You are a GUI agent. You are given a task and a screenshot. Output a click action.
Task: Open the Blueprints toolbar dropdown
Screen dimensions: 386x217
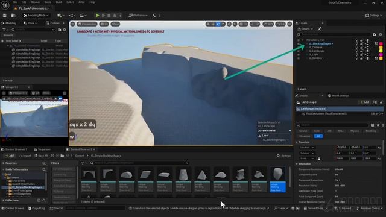(72, 16)
